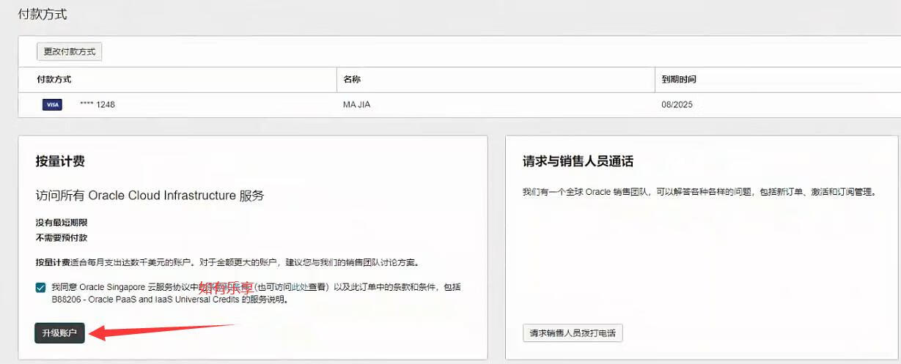Image resolution: width=901 pixels, height=364 pixels.
Task: Click the 按量计费 card heading
Action: (60, 161)
